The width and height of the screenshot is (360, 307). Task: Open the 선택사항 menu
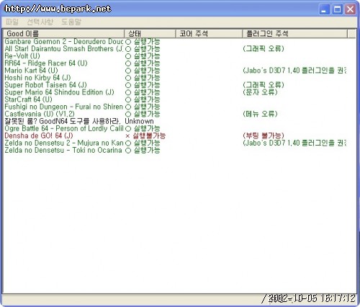click(40, 22)
